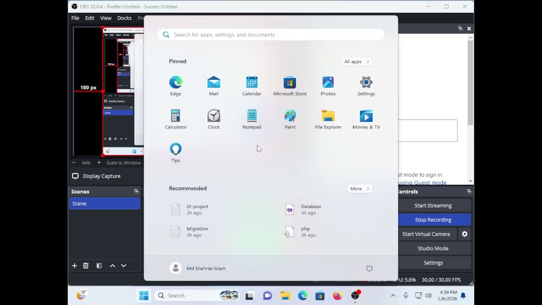Open Notepad from pinned apps

coord(252,119)
